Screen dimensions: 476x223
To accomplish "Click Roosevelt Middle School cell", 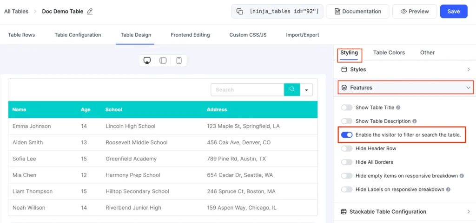I will point(137,142).
